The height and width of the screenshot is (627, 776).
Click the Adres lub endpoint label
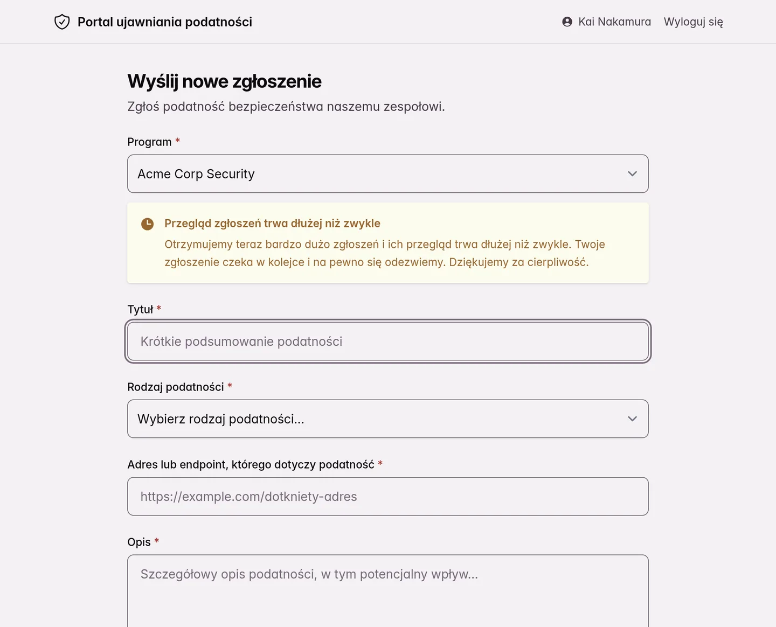251,465
